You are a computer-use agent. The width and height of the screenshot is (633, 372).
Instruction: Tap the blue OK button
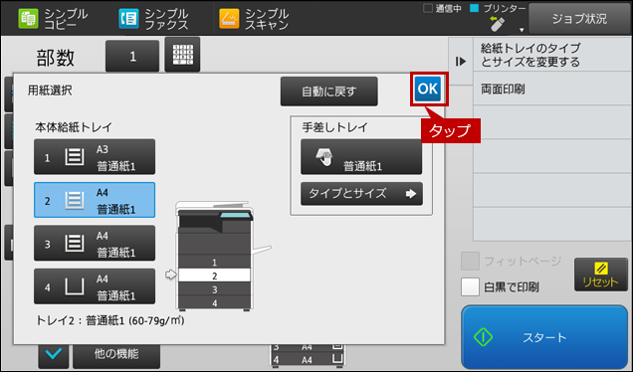pos(428,89)
